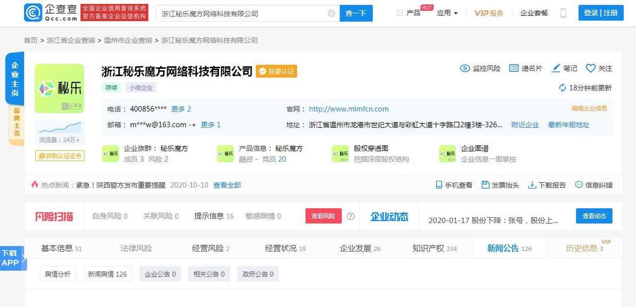Select the 相关公告 0 sub-tab

209,274
